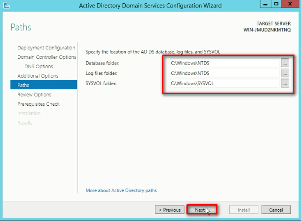Image resolution: width=301 pixels, height=221 pixels.
Task: Minimize the wizard window
Action: (x=265, y=4)
